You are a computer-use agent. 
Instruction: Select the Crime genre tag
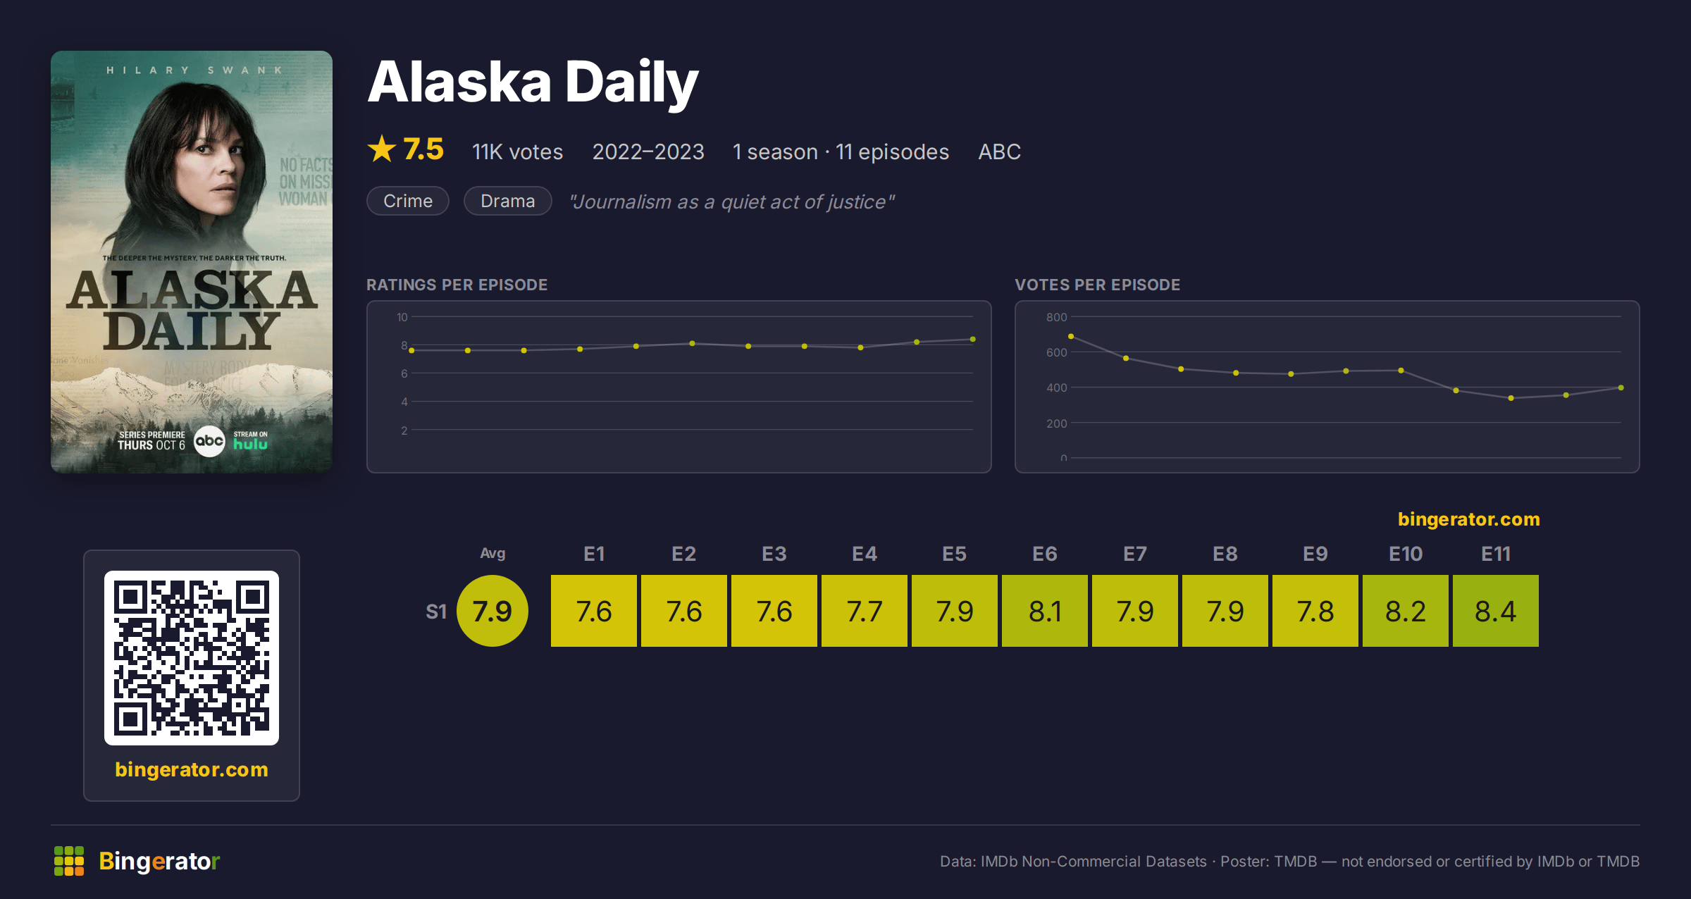[x=408, y=201]
